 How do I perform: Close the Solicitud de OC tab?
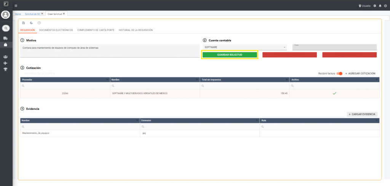click(42, 14)
